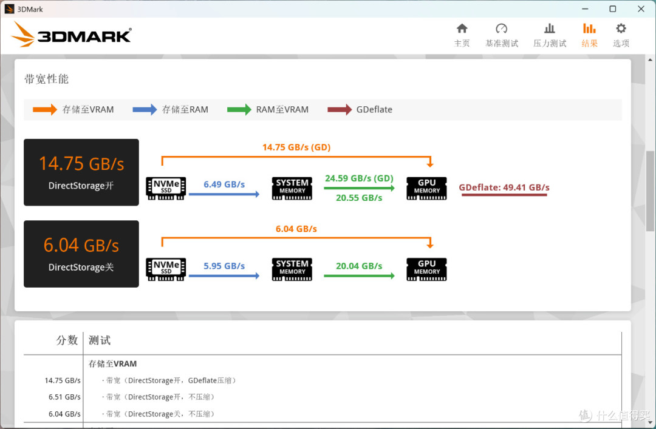656x429 pixels.
Task: Click the vertical scrollbar thumb
Action: pos(650,191)
